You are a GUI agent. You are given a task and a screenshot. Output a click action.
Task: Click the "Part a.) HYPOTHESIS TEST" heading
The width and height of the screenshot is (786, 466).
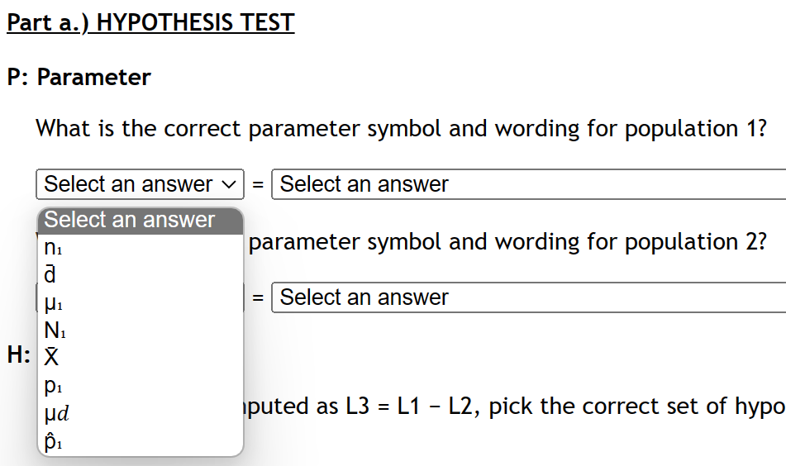pos(150,22)
